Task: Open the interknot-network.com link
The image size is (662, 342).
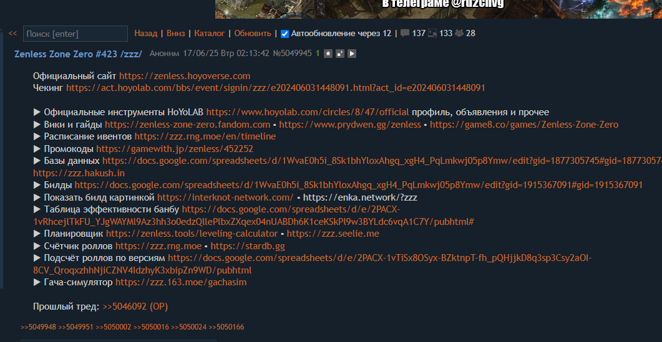Action: 225,197
